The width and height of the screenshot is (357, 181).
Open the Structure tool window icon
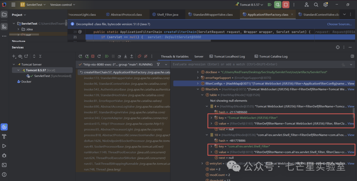(4, 27)
